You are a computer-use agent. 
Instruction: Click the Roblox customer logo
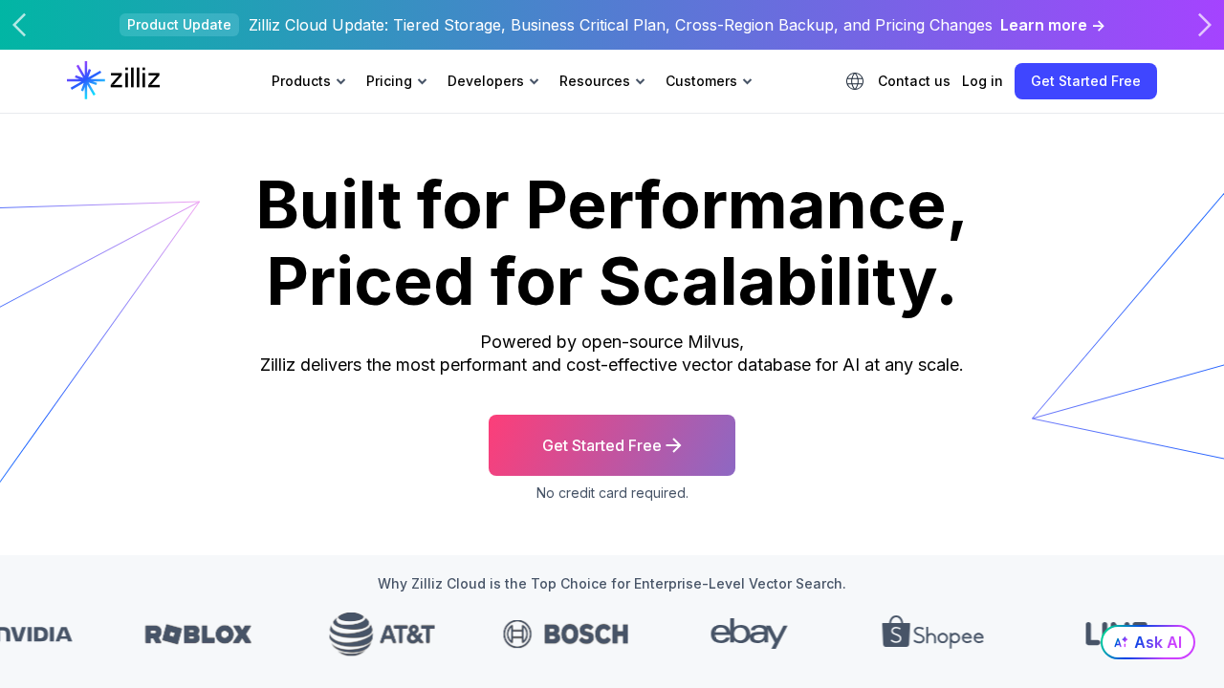tap(198, 634)
